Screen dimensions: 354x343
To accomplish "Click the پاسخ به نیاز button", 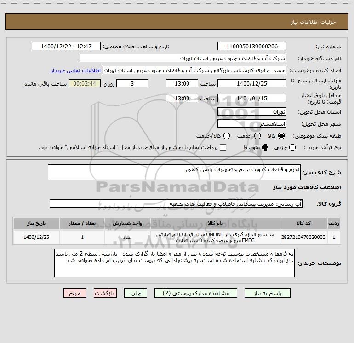I will click(x=267, y=293).
